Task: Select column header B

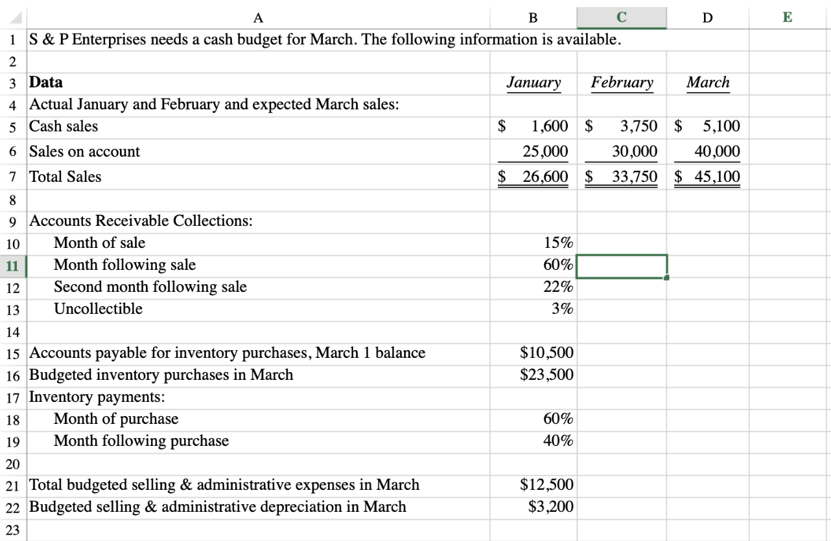Action: pyautogui.click(x=533, y=18)
